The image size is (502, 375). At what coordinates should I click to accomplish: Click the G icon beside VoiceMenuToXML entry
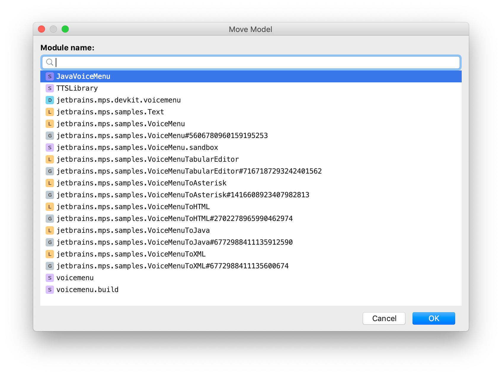click(x=49, y=266)
